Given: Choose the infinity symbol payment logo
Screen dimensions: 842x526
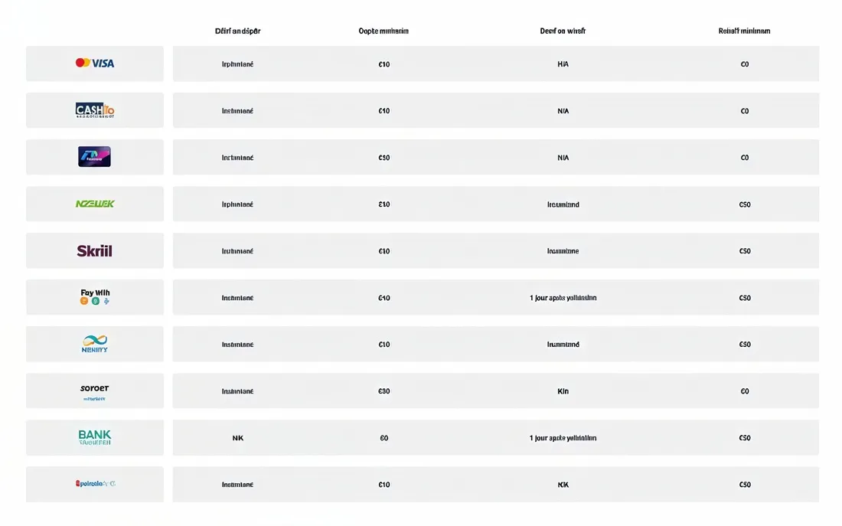Looking at the screenshot, I should [x=95, y=344].
